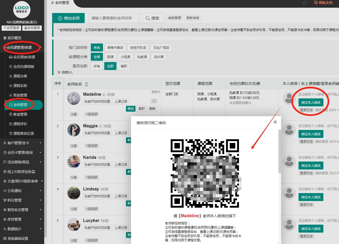Screen dimensions: 339x244
Task: Open Madeline's 私教开放时间设置
Action: point(97,101)
